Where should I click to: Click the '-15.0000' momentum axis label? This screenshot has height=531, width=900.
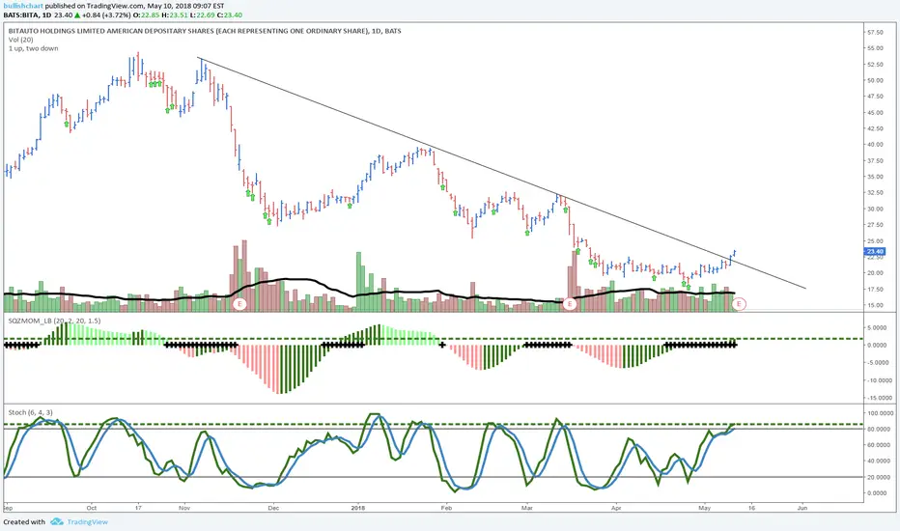coord(878,397)
